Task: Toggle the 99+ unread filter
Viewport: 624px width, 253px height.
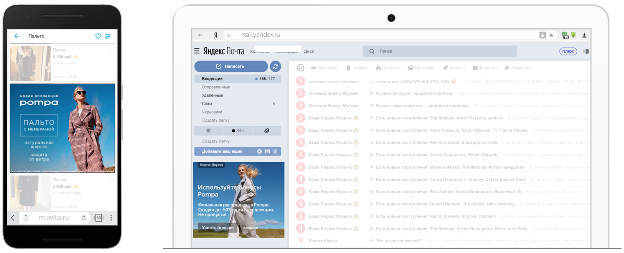Action: click(x=238, y=131)
